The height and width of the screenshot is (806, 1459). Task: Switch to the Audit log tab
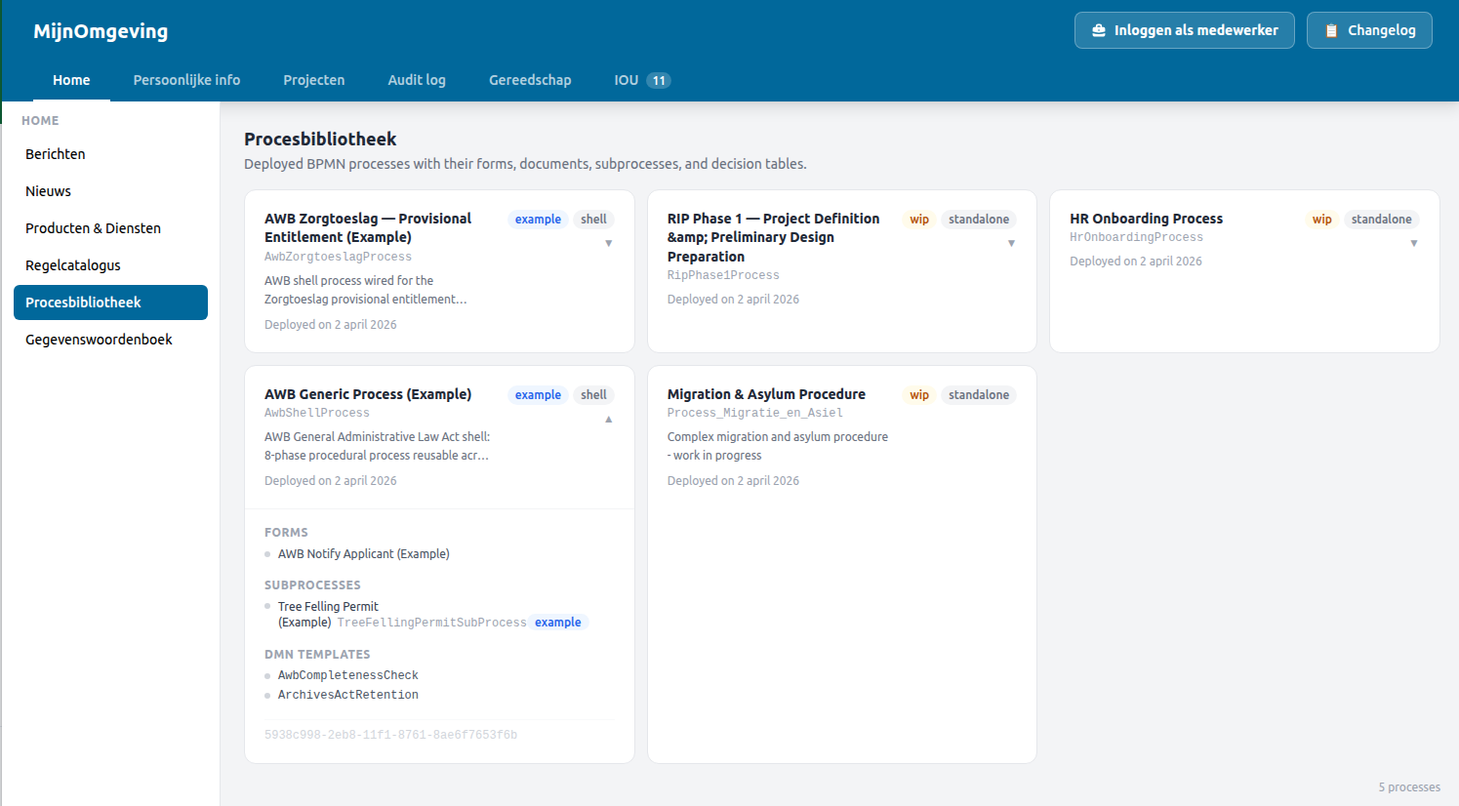[x=417, y=80]
